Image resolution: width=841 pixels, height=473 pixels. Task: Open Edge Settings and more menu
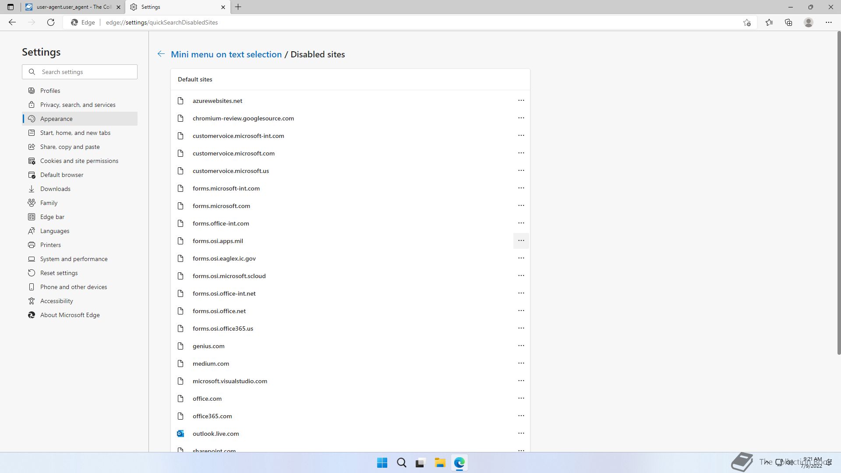(x=829, y=22)
